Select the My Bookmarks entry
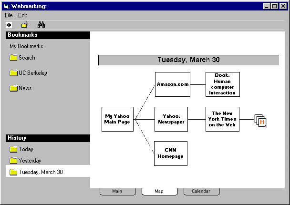290x205 pixels. point(26,46)
